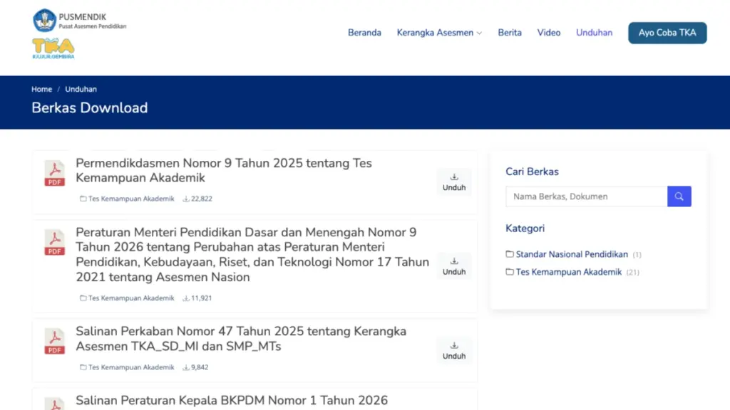Viewport: 730px width, 410px height.
Task: Open Peraturan Menteri Pendidikan Dasar dan Menengah title
Action: click(x=252, y=254)
